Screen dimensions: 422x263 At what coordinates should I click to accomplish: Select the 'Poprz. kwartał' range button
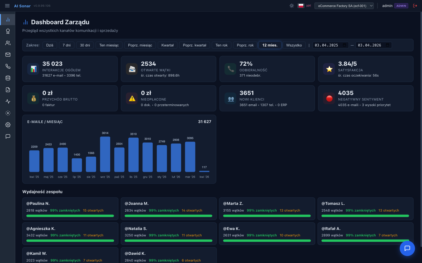pos(195,45)
